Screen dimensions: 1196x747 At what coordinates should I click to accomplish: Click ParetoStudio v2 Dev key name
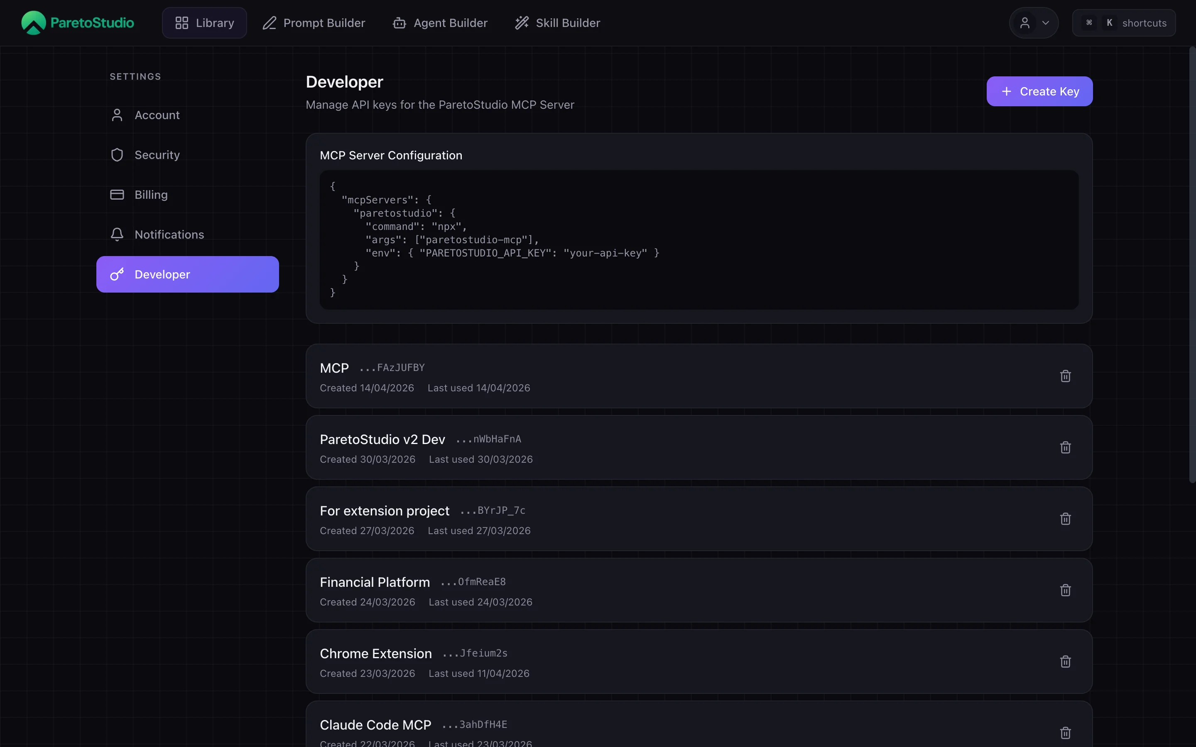pos(382,440)
